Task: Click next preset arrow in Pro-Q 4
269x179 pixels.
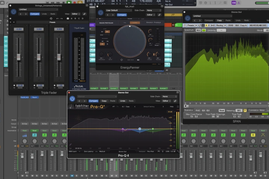Action: [x=163, y=107]
